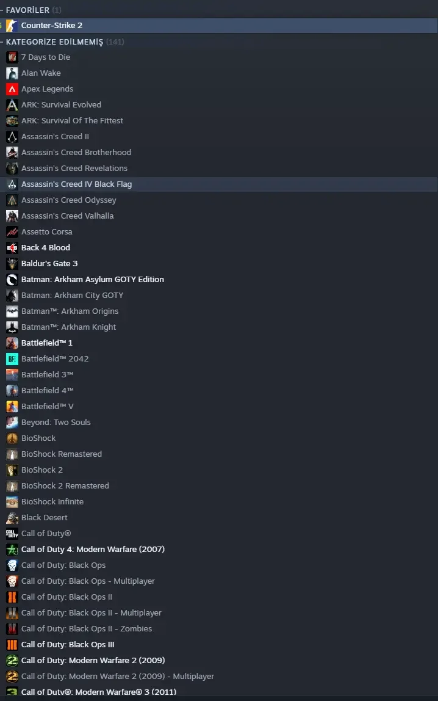The width and height of the screenshot is (438, 701).
Task: Click the Baldur's Gate 3 icon
Action: tap(12, 263)
